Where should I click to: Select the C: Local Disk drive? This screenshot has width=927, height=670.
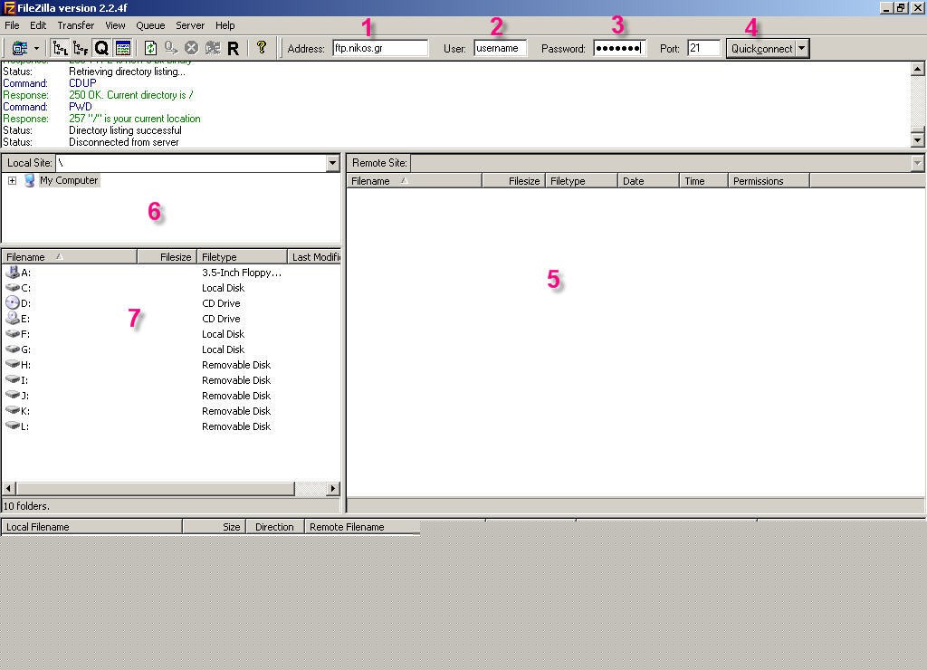(x=26, y=288)
